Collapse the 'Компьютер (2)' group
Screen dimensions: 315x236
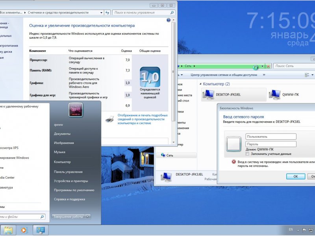coord(200,84)
